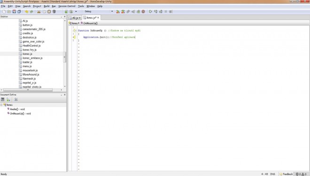This screenshot has height=176, width=310.
Task: Open the Window menu
Action: [x=91, y=6]
